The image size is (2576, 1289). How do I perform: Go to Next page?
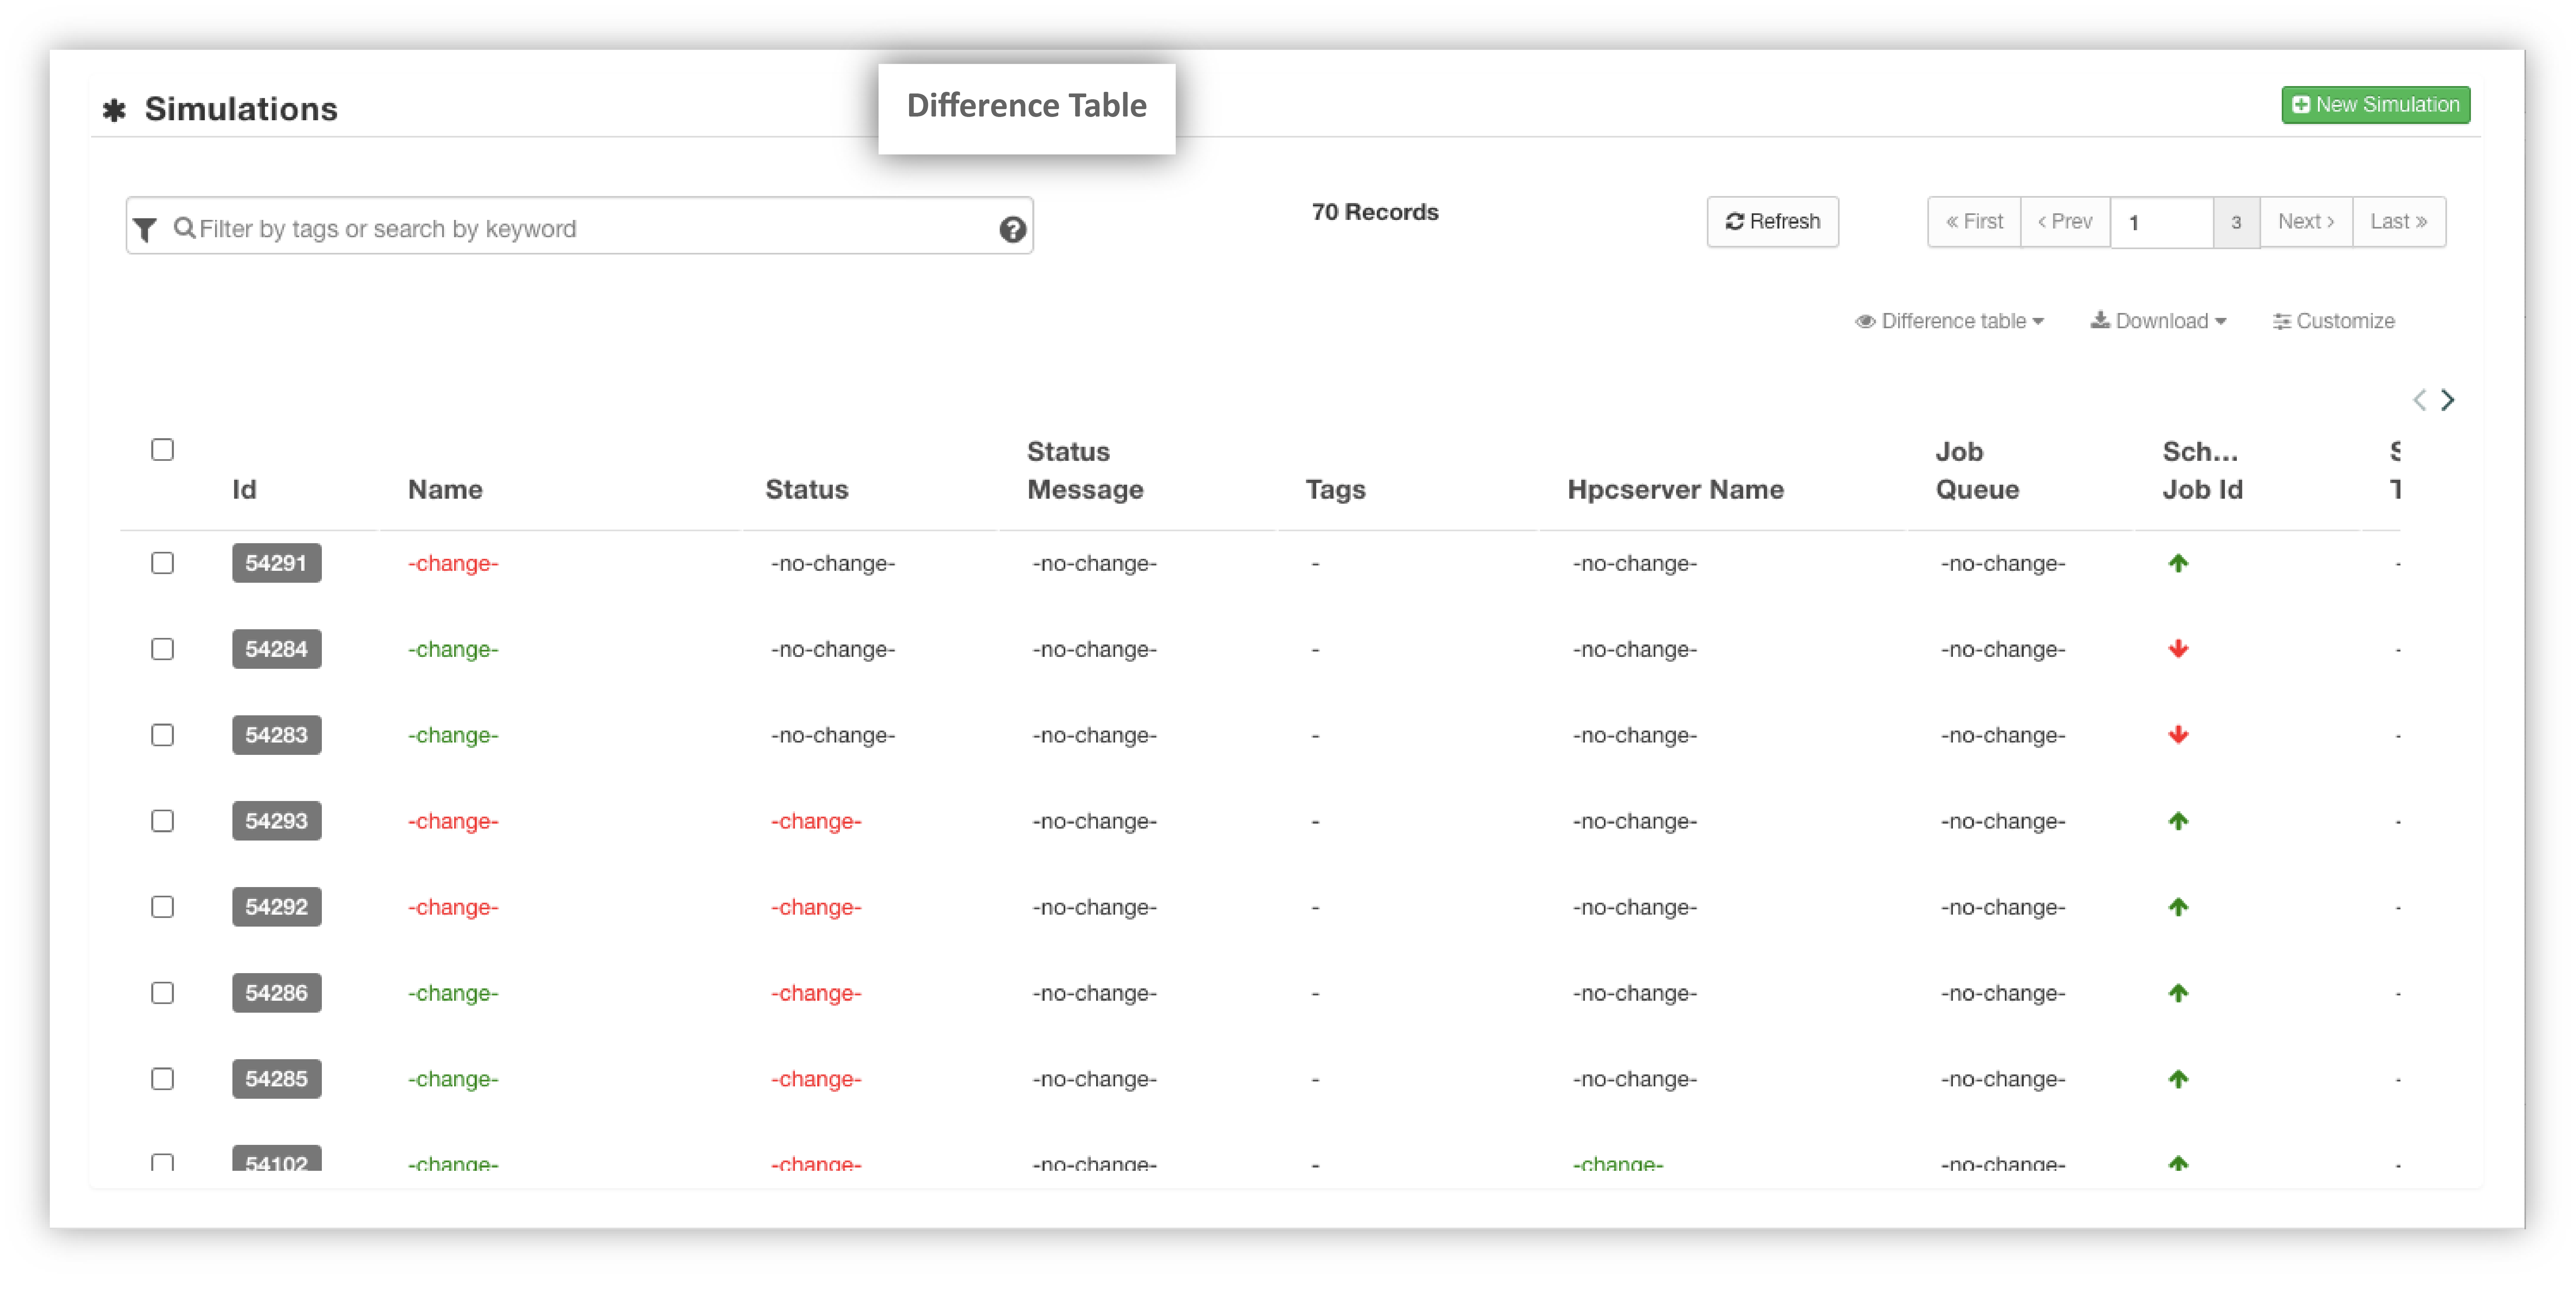2306,222
